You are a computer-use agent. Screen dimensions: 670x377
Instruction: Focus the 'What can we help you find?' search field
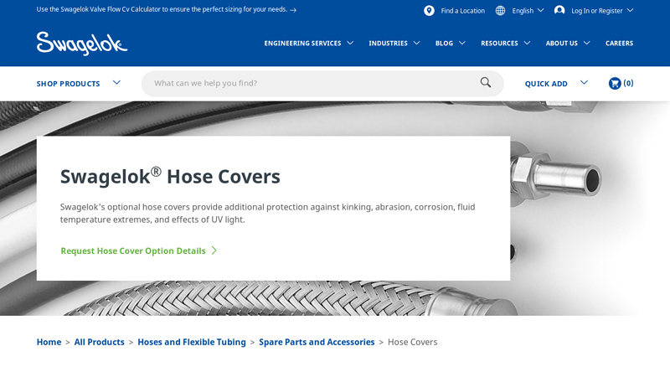322,83
